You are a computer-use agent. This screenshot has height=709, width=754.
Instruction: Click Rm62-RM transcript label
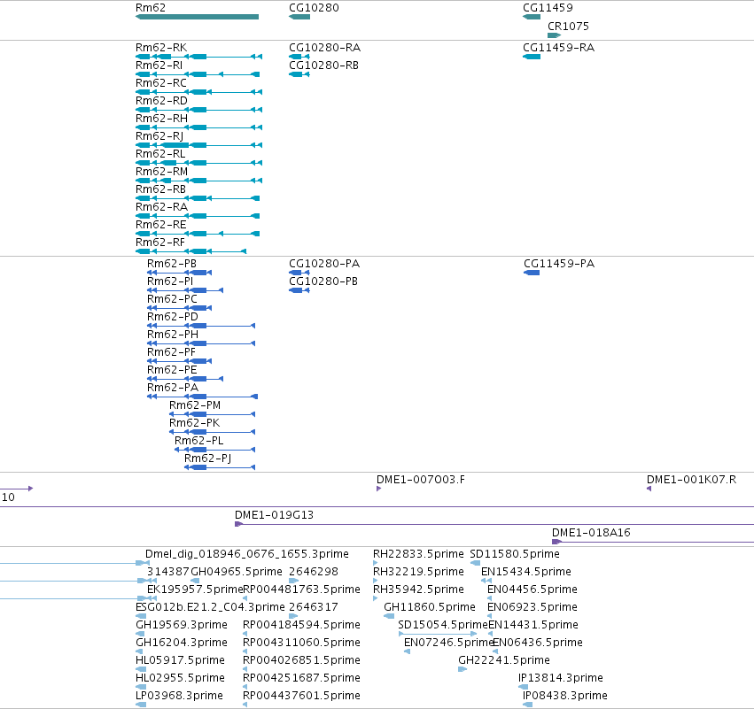tap(161, 172)
